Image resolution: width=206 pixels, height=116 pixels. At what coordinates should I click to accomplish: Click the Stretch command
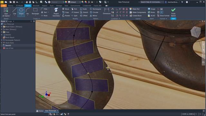click(84, 12)
